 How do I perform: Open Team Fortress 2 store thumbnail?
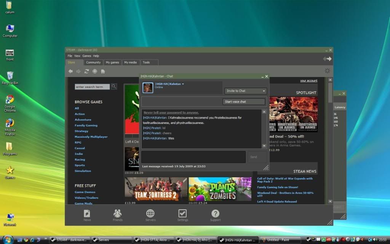(156, 189)
